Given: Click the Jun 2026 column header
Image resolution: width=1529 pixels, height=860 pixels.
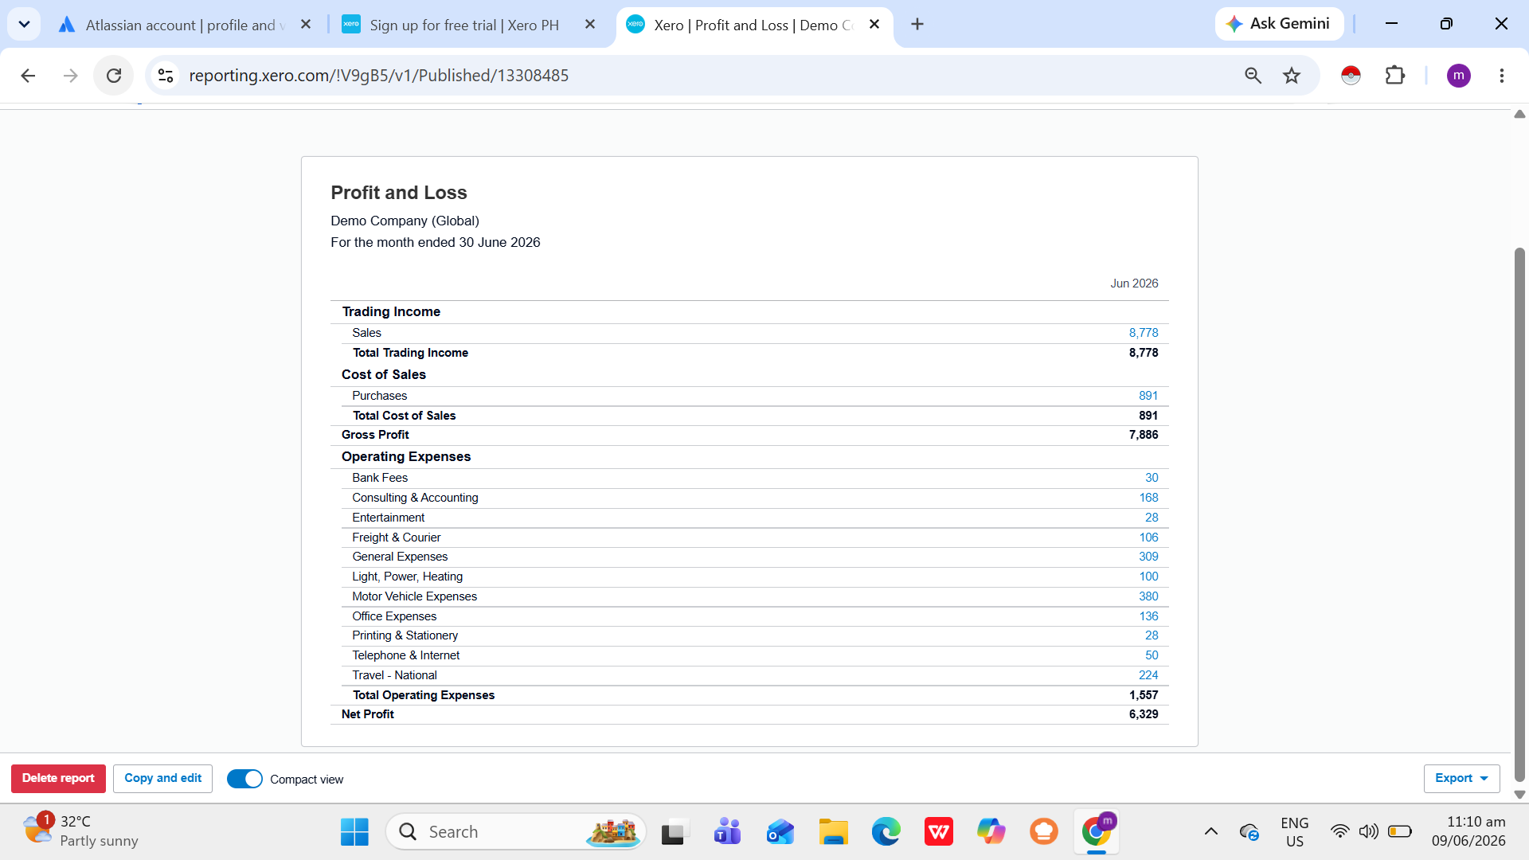Looking at the screenshot, I should click(x=1134, y=283).
